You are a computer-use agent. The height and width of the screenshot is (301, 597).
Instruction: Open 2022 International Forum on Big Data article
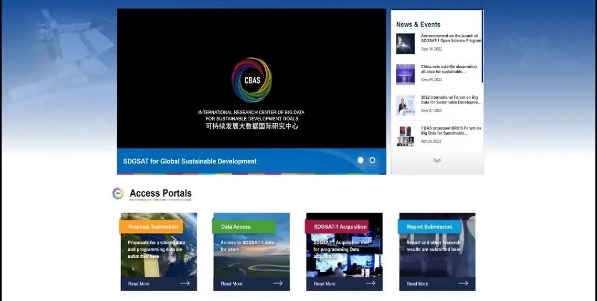pos(451,100)
